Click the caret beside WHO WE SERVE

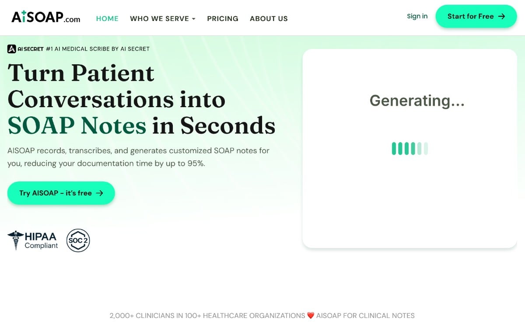coord(193,19)
